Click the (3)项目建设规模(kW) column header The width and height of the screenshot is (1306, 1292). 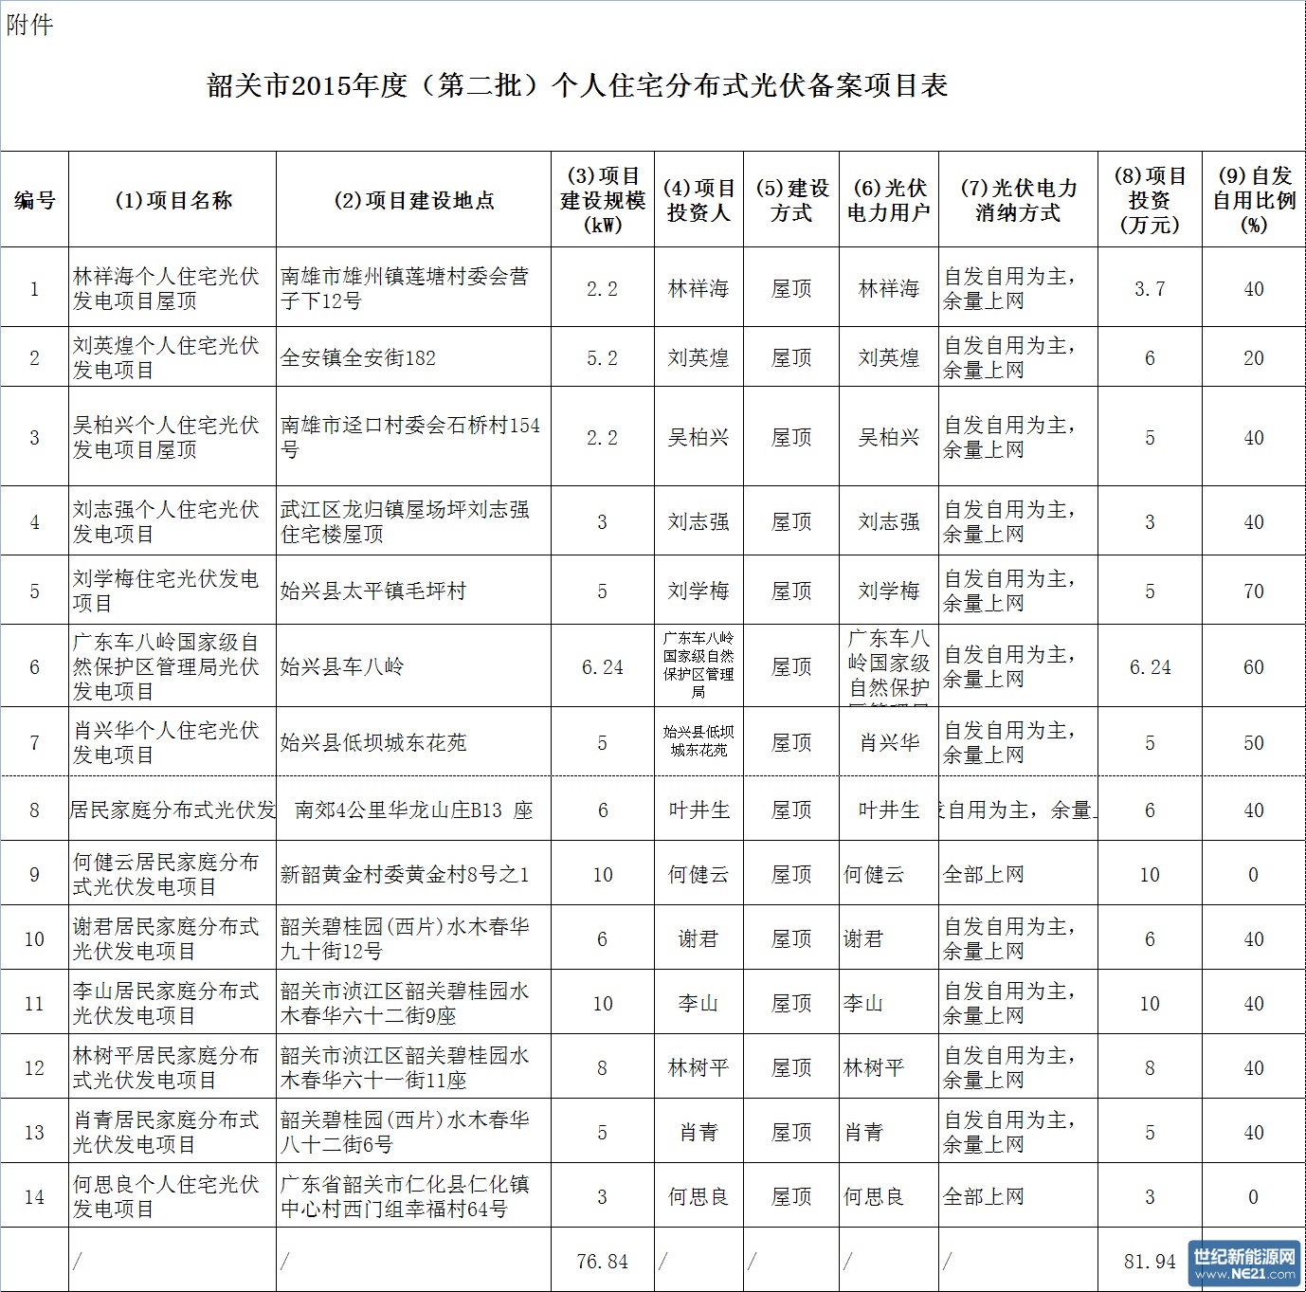point(603,200)
